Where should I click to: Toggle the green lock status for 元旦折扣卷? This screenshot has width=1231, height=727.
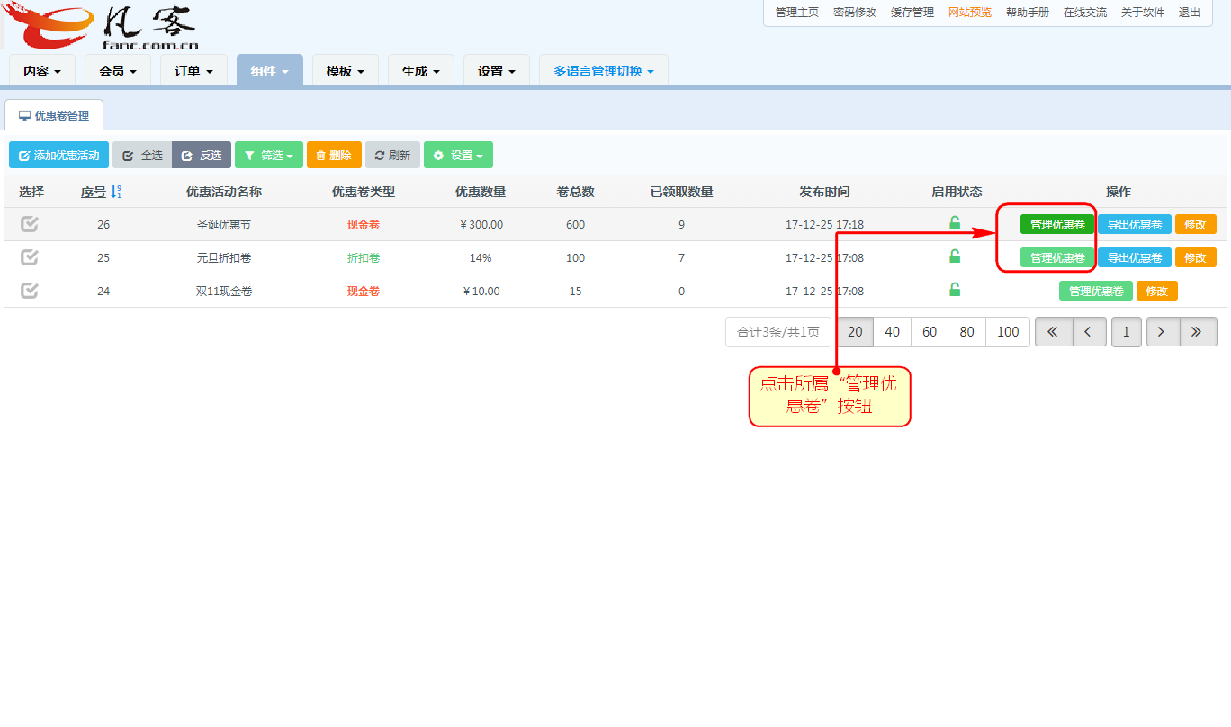(x=955, y=256)
